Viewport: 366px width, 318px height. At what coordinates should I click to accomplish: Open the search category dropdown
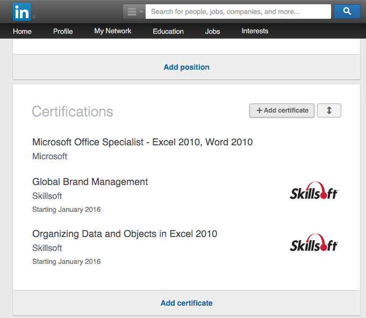tap(134, 12)
